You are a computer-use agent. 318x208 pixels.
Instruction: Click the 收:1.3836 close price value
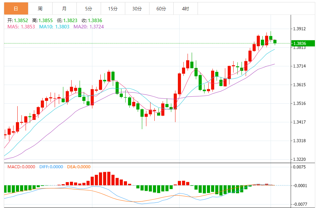pos(92,20)
